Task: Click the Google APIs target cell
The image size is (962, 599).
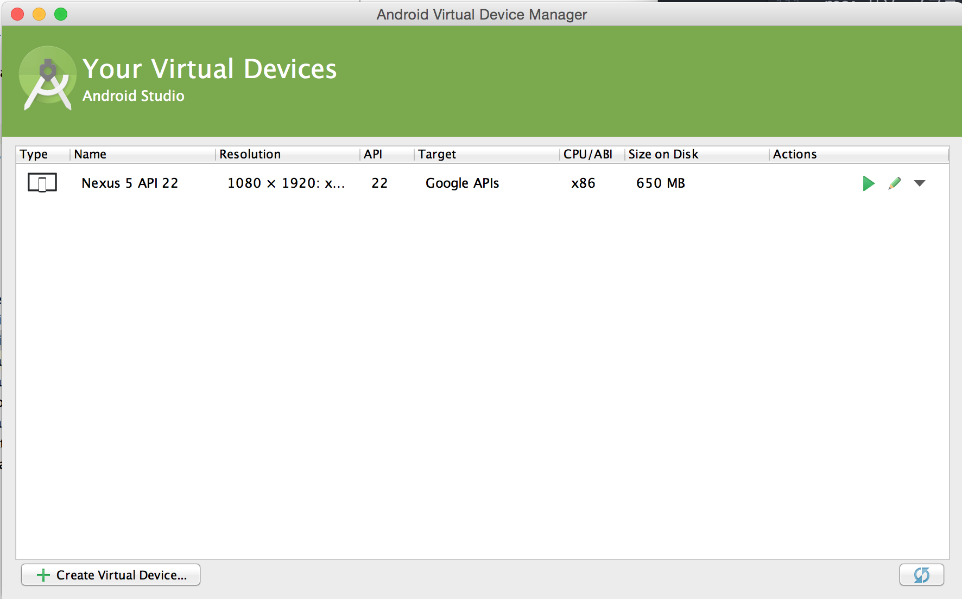Action: click(462, 183)
